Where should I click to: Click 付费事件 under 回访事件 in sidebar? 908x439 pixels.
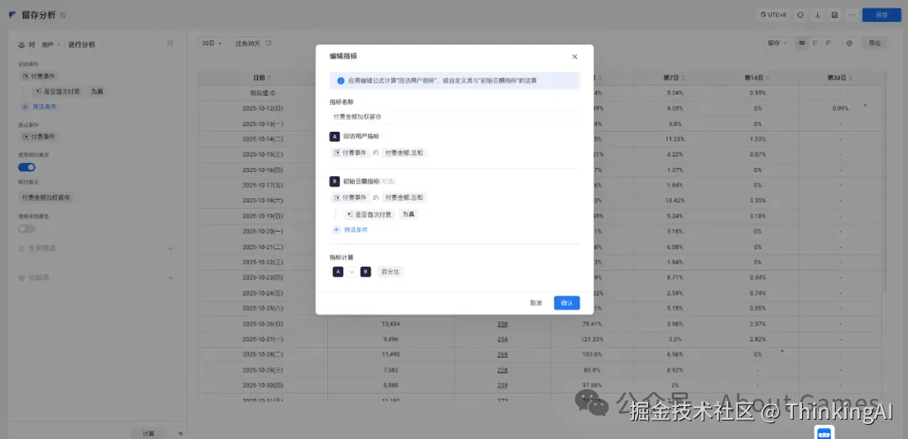tap(40, 137)
